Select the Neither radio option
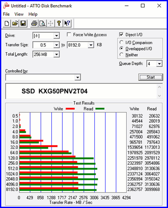Viewport: 168px width, 208px height. click(121, 54)
